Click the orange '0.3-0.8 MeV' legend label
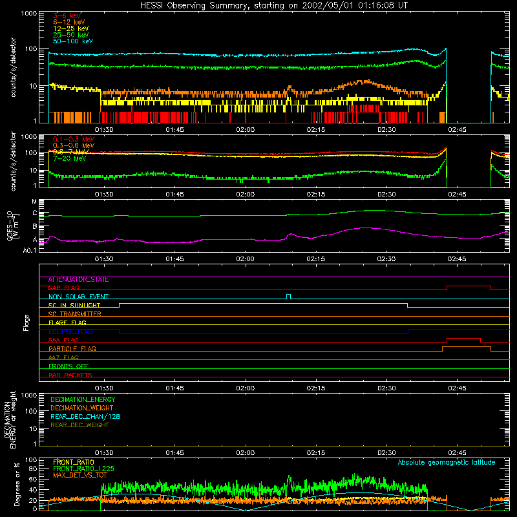 tap(74, 145)
